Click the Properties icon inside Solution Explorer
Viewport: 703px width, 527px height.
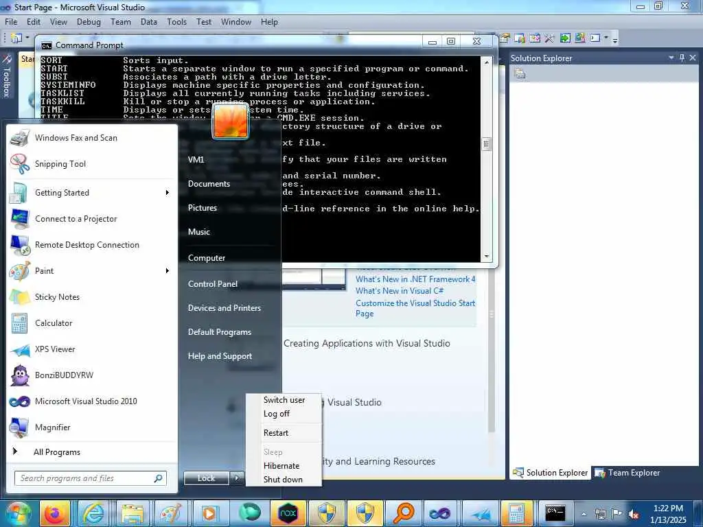[x=520, y=73]
